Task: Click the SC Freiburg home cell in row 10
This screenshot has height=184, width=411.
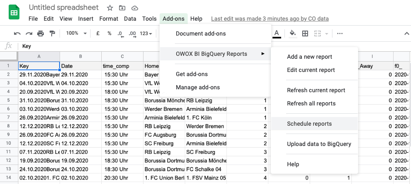Action: pos(164,143)
